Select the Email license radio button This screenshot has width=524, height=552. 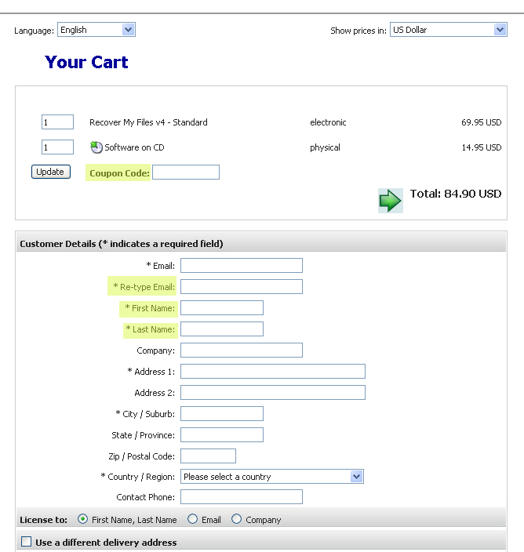tap(192, 519)
